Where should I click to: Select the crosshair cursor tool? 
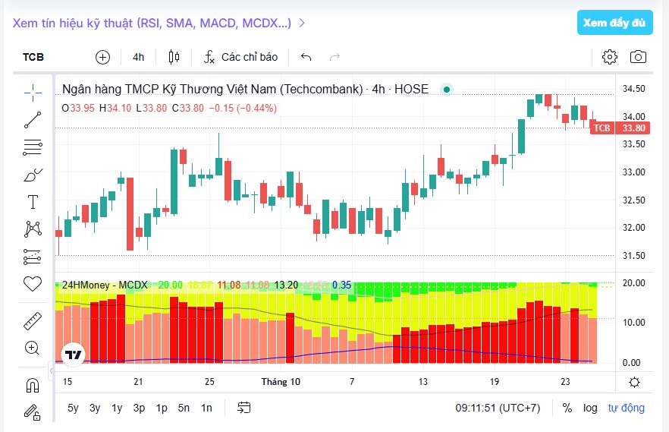(33, 93)
